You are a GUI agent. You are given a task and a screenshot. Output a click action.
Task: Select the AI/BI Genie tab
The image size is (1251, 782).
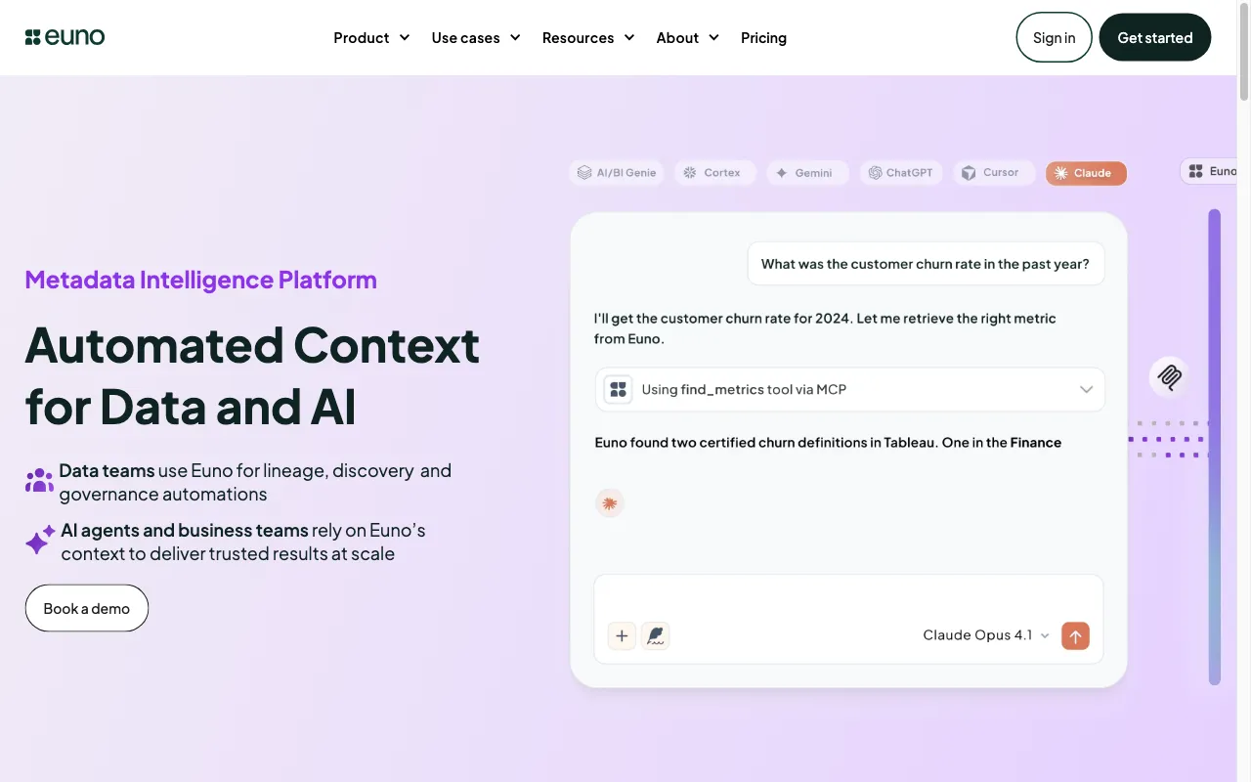click(616, 173)
